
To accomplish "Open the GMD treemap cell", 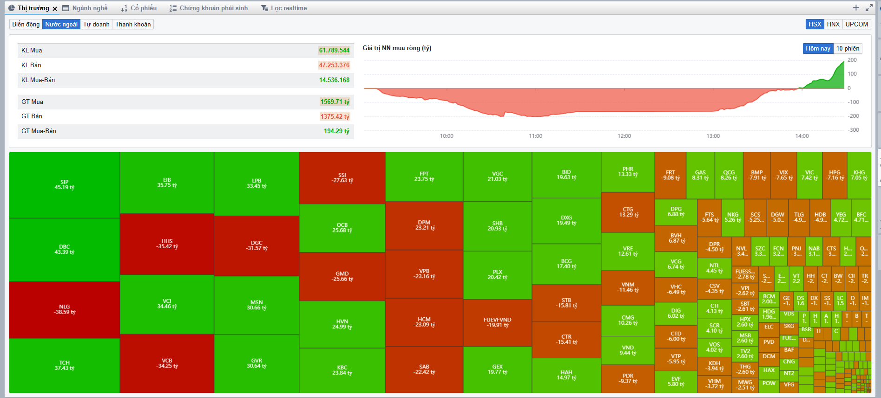I will click(342, 276).
